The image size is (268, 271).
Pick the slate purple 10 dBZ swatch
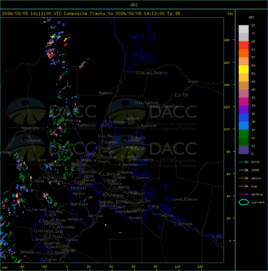click(x=244, y=150)
